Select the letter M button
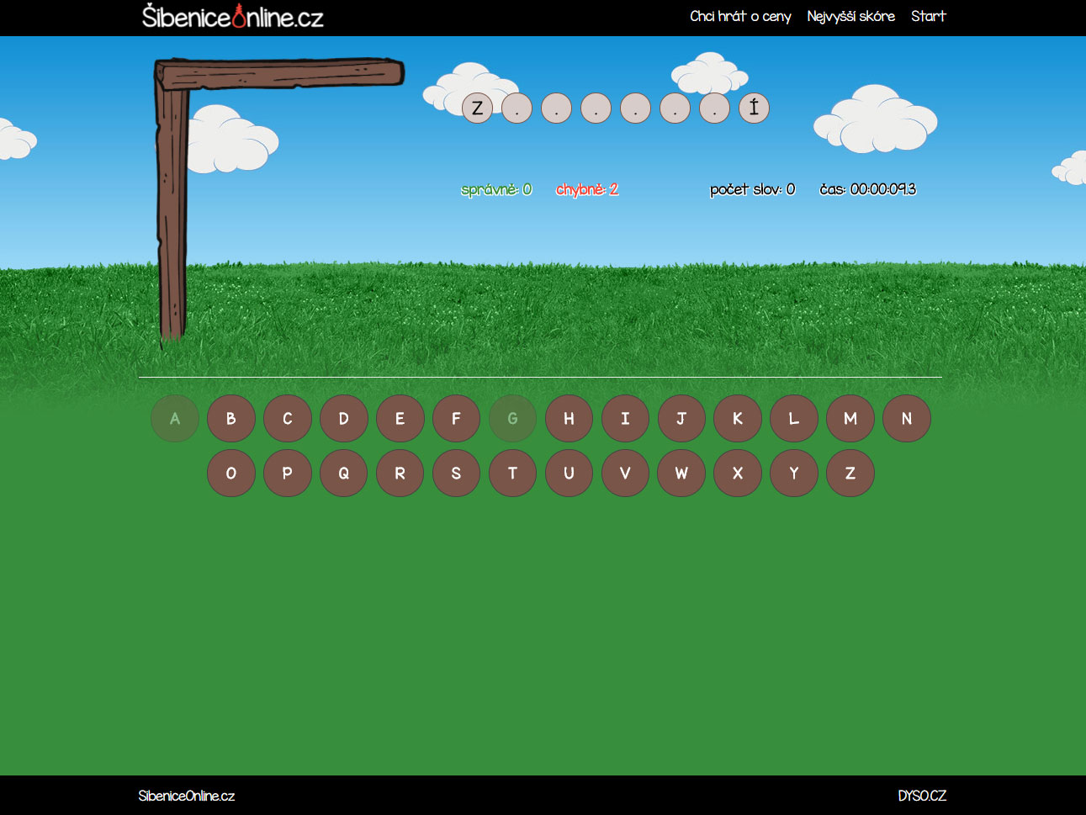This screenshot has height=815, width=1086. click(x=850, y=418)
